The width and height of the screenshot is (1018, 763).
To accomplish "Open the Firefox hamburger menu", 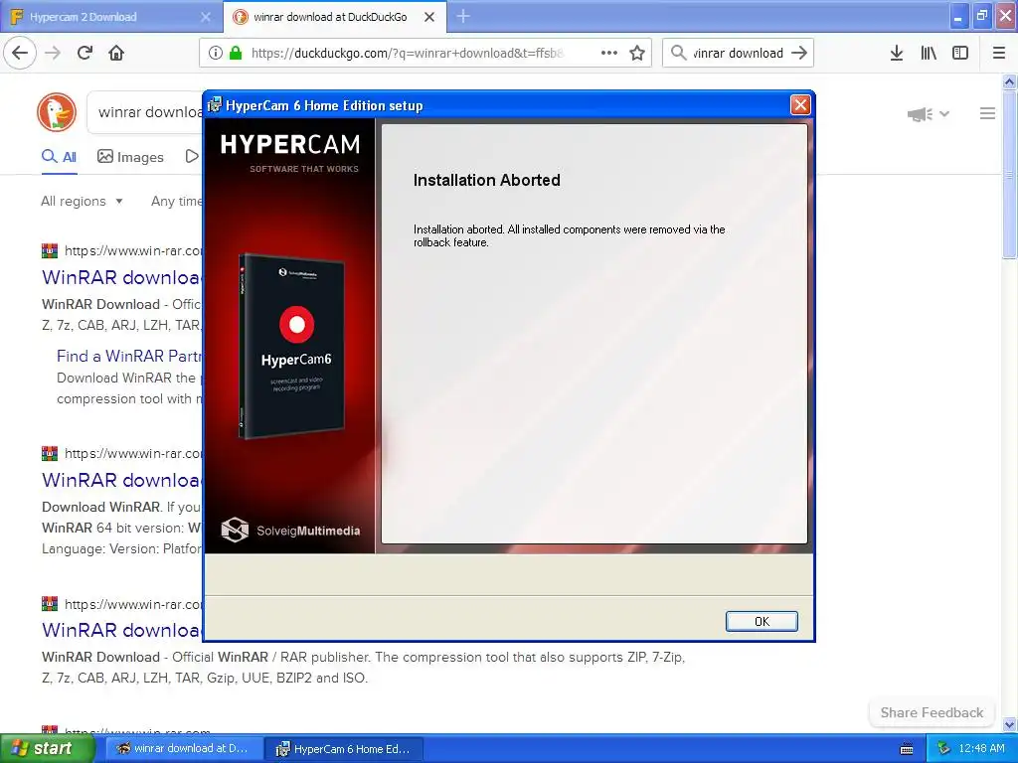I will 999,53.
